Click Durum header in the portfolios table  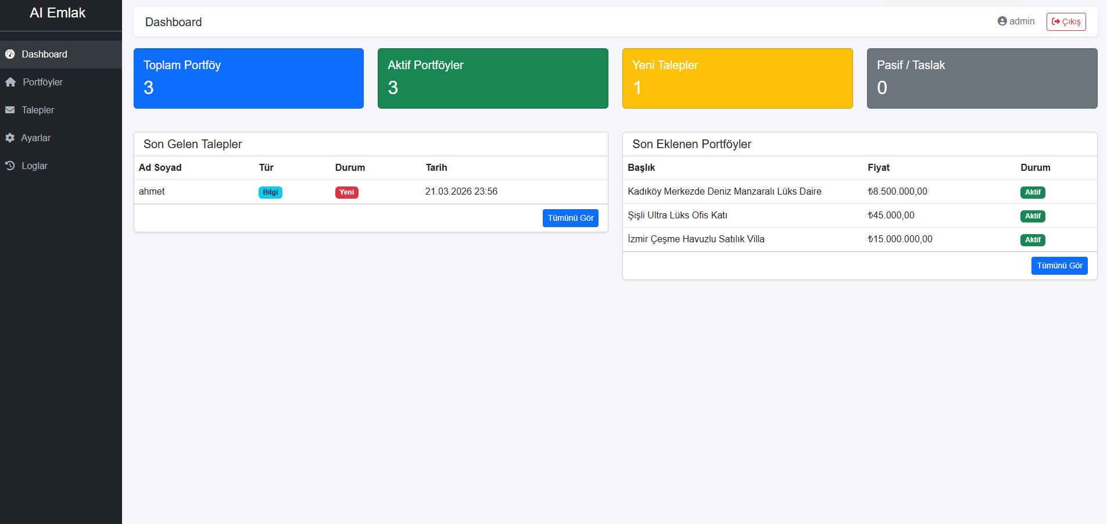(1036, 167)
